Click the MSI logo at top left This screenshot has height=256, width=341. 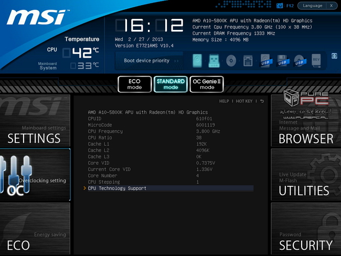tap(37, 17)
